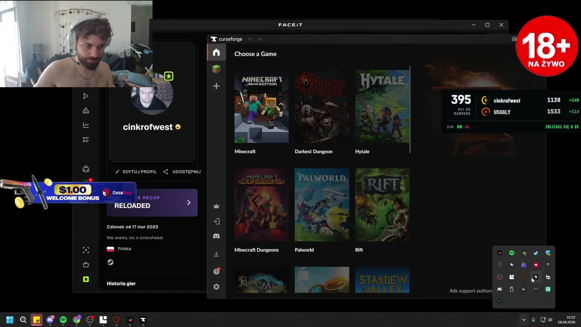Click the 'Ads support authors' text
581x327 pixels.
point(471,291)
